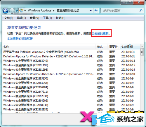Viewport: 146px width, 127px height.
Task: Sort by the 重要性 column header
Action: coord(114,47)
